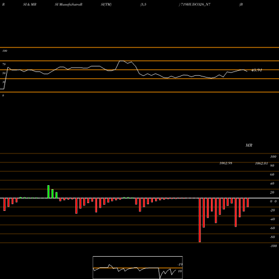Click the price value 1062.01
The height and width of the screenshot is (279, 279).
[x=261, y=163]
